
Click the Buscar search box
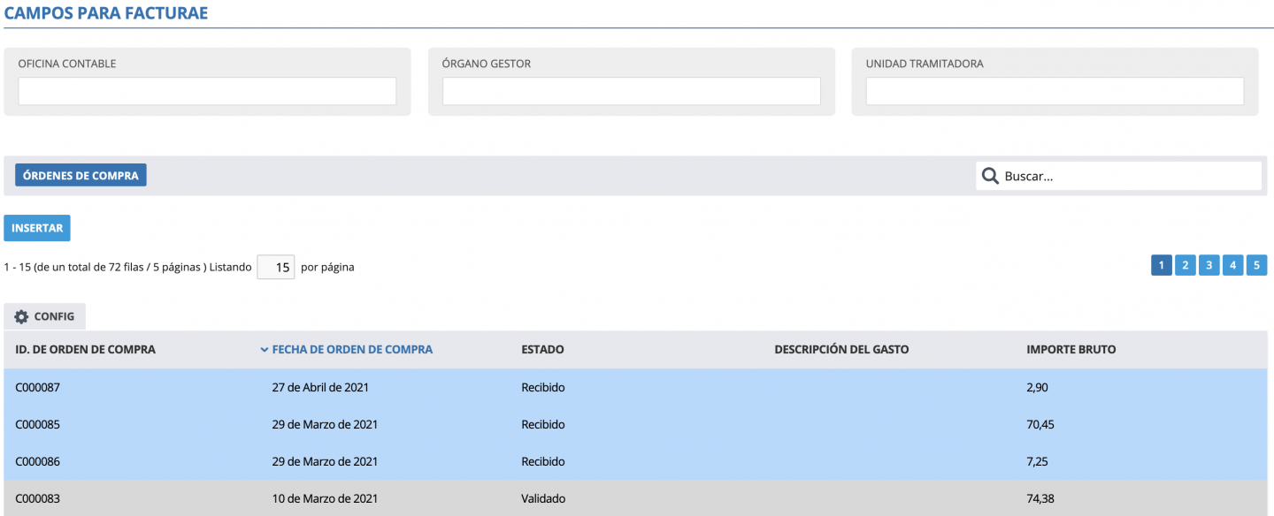(x=1129, y=176)
